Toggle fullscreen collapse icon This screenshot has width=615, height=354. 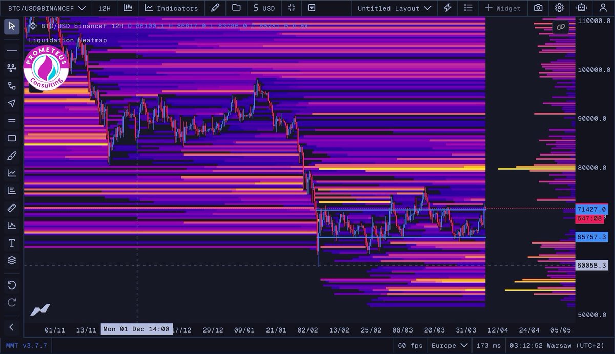(x=292, y=8)
